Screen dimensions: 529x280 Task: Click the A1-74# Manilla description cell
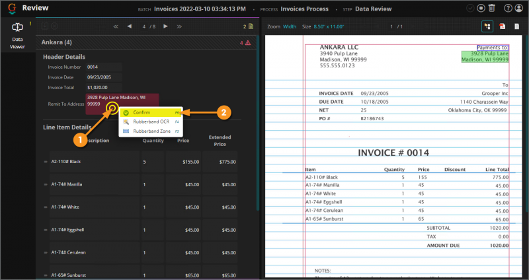[95, 184]
